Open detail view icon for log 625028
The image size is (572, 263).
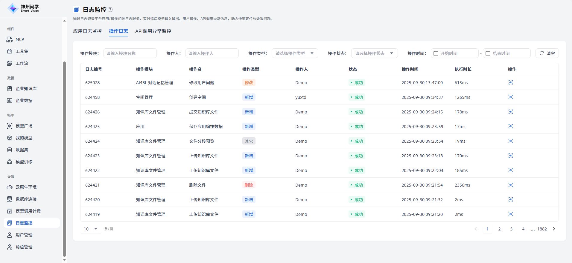(510, 82)
